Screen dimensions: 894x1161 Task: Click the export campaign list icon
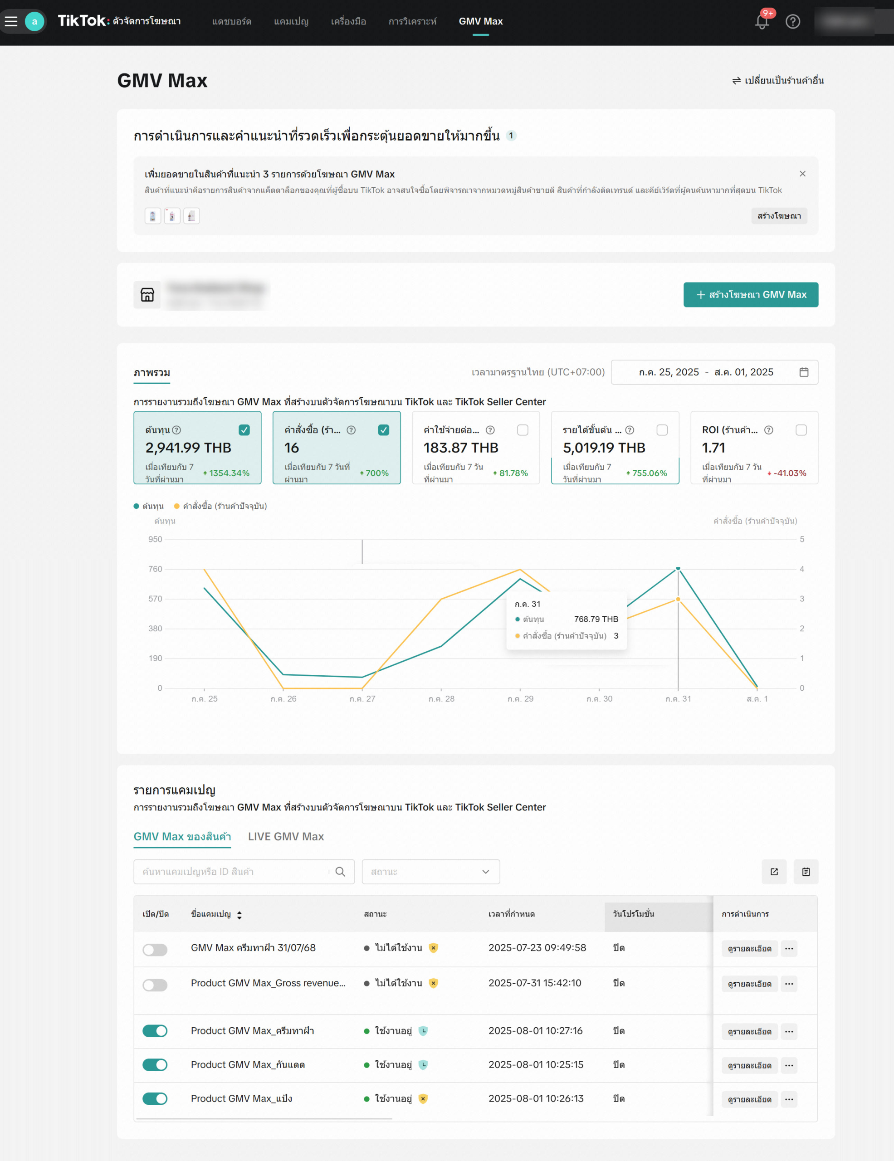click(774, 872)
